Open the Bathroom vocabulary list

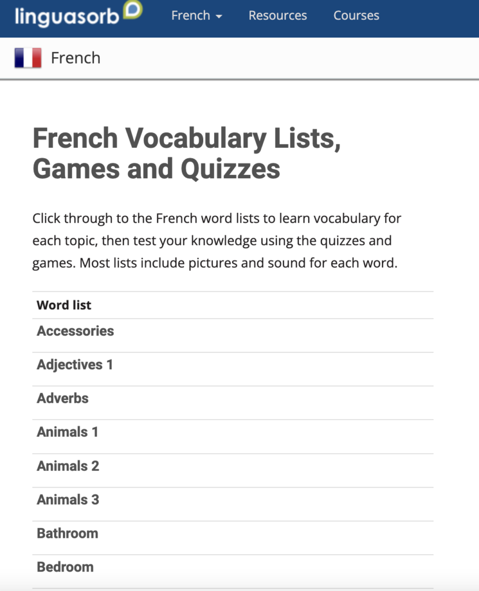point(67,533)
